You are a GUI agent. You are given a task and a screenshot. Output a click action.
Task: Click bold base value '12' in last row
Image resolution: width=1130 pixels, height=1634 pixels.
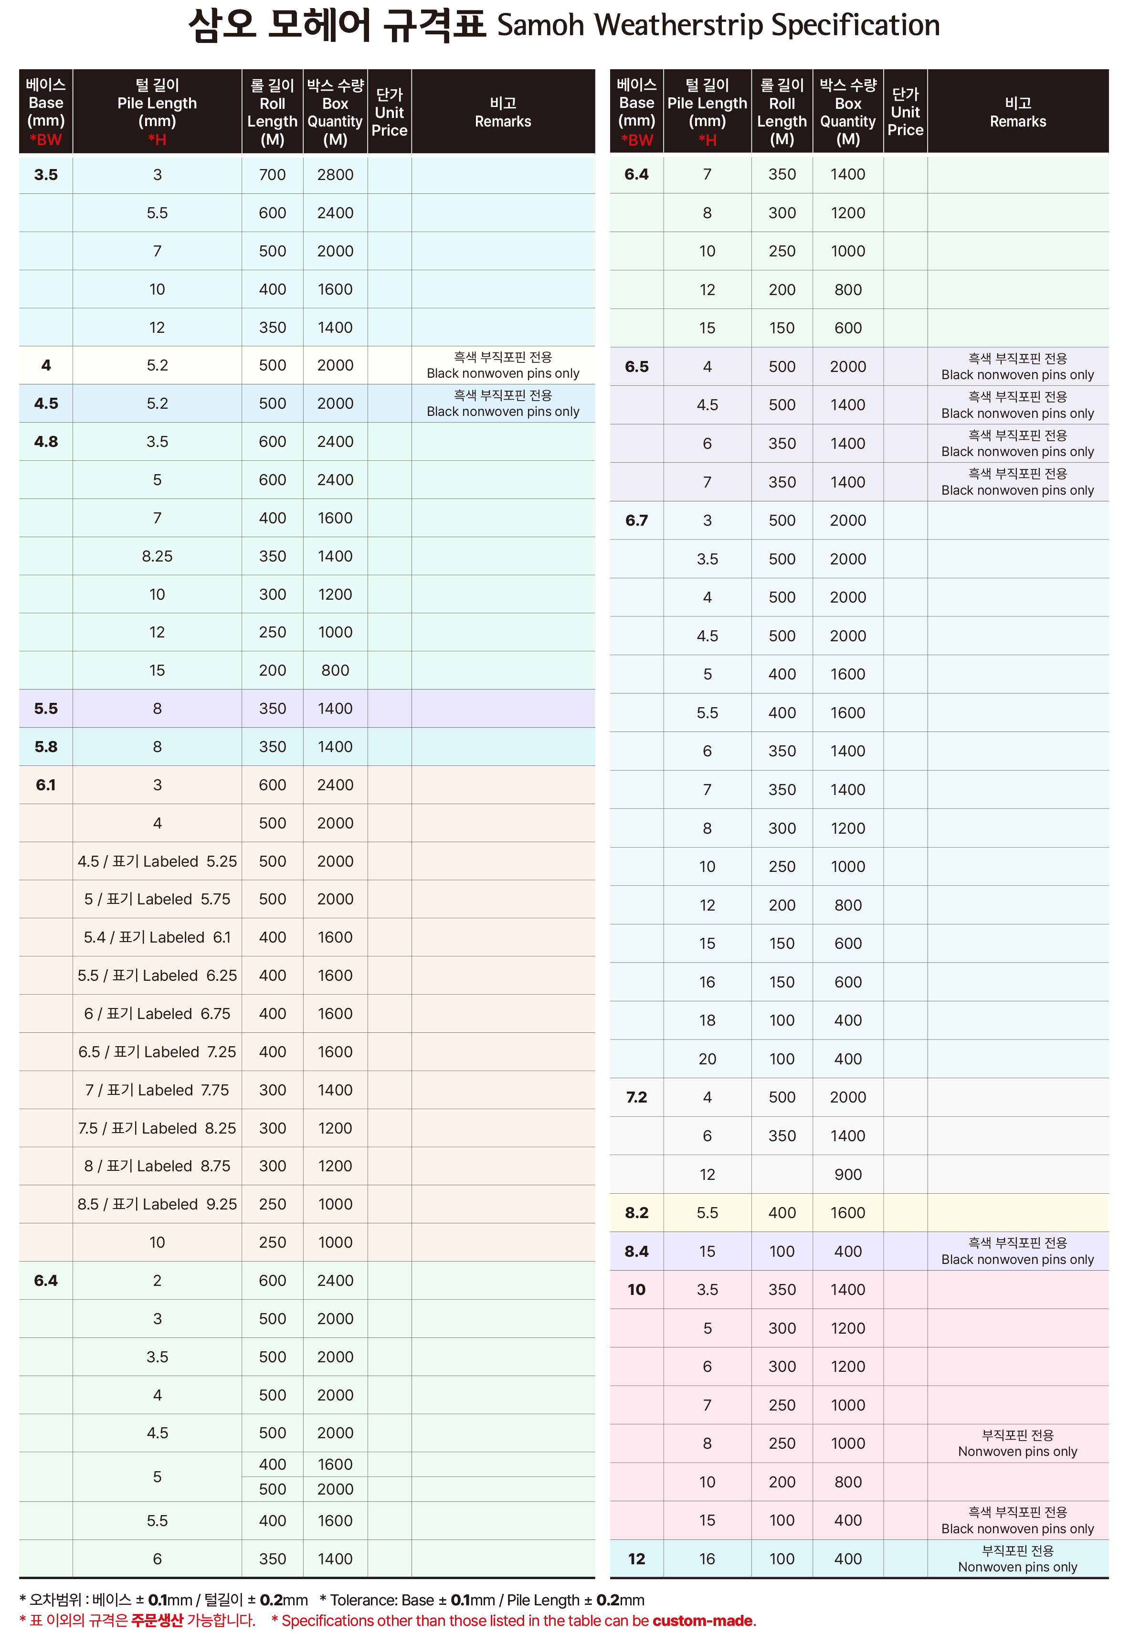[x=636, y=1559]
